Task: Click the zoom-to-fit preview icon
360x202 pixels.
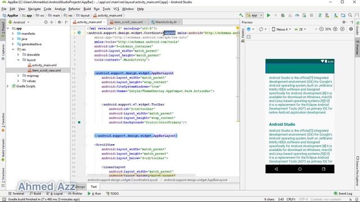Action: [343, 29]
